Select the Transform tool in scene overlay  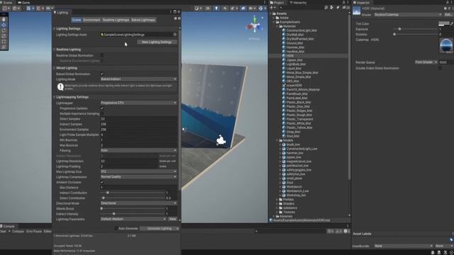tap(4, 47)
